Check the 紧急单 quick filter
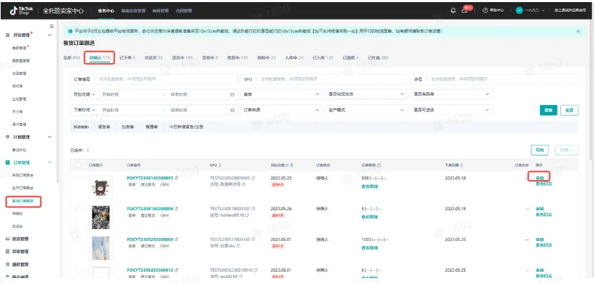This screenshot has height=283, width=594. click(94, 127)
